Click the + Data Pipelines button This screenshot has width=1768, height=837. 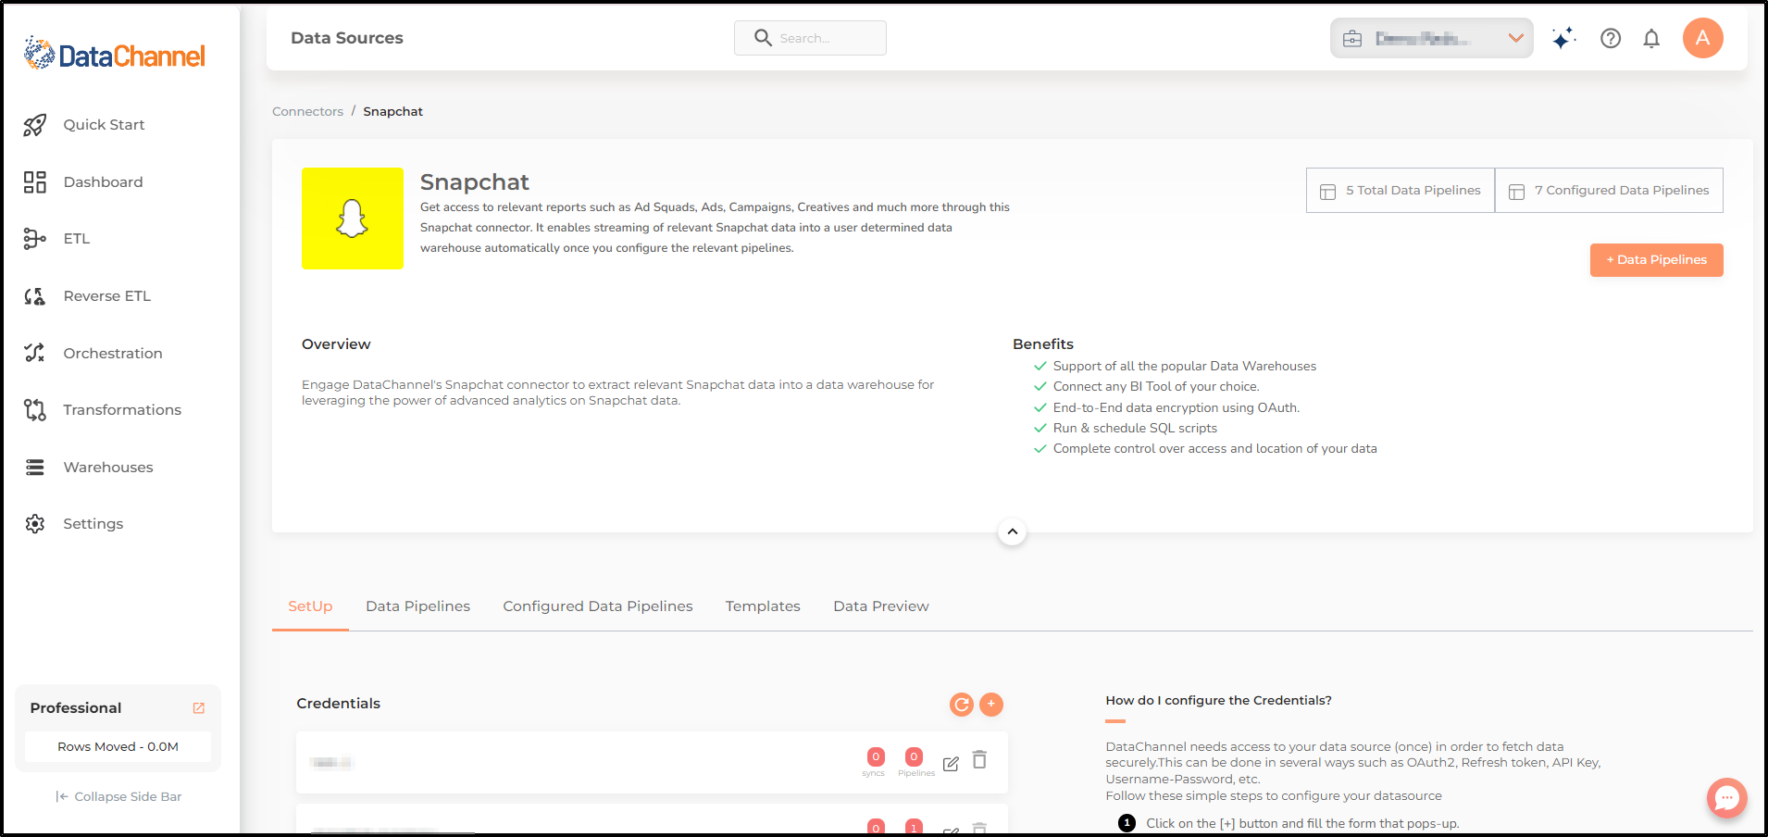point(1657,260)
